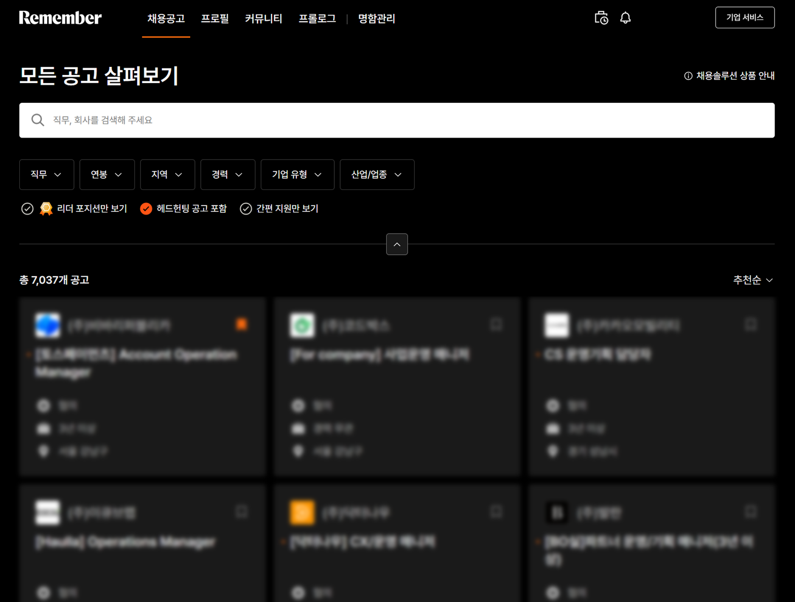This screenshot has width=795, height=602.
Task: Open the 지역 filter dropdown
Action: (x=168, y=174)
